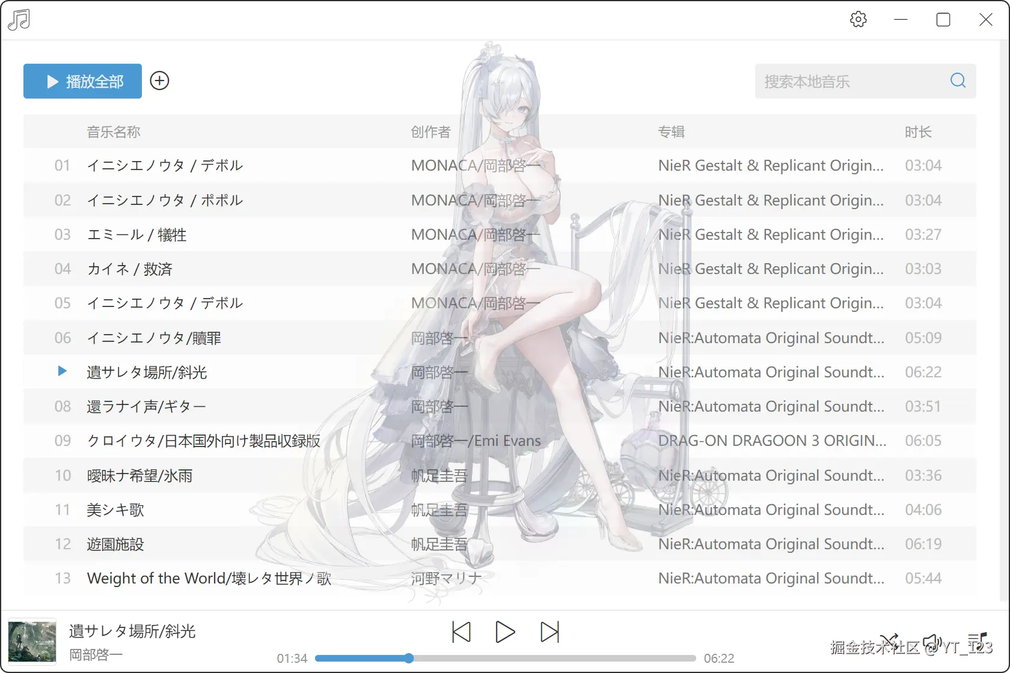This screenshot has width=1010, height=673.
Task: Click the search magnifier icon
Action: point(958,81)
